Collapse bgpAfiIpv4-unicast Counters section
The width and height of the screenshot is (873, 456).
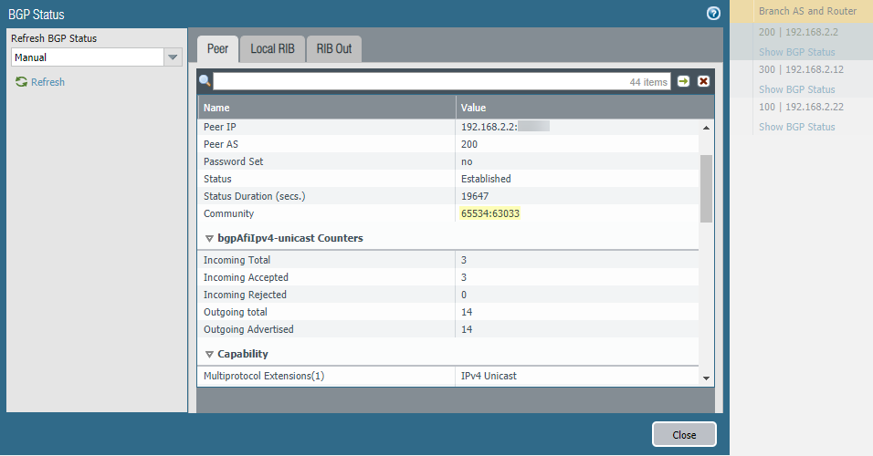[209, 238]
